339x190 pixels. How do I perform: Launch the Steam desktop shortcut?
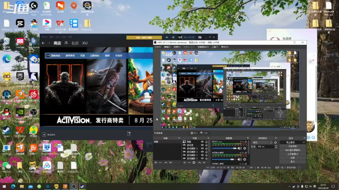(7, 130)
